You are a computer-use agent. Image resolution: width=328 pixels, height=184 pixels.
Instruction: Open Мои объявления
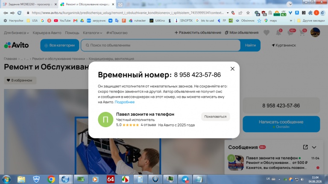(x=242, y=32)
